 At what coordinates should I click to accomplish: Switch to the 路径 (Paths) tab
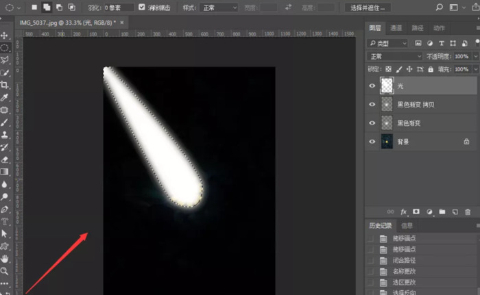pyautogui.click(x=418, y=28)
